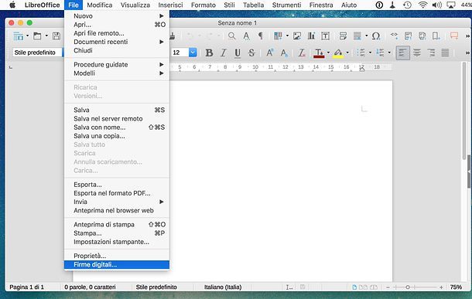Insert a chart from the toolbar
The width and height of the screenshot is (472, 299).
coord(311,36)
